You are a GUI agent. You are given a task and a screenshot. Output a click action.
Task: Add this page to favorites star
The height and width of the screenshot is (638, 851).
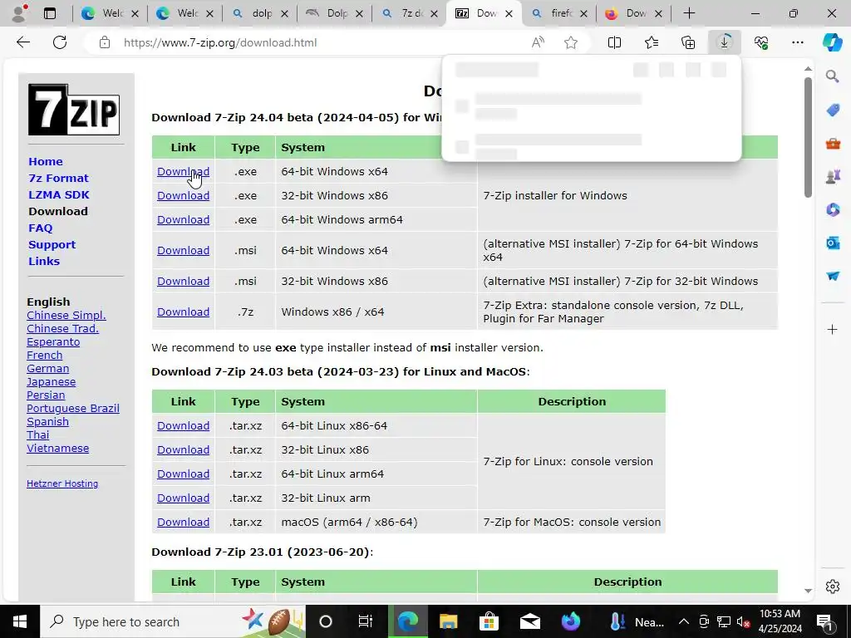(x=570, y=42)
